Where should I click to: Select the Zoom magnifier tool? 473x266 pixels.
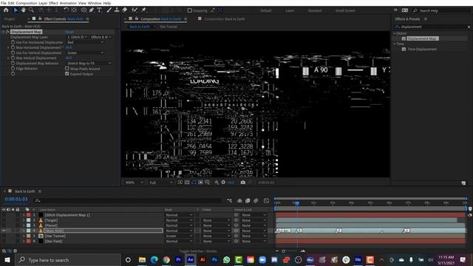(31, 10)
